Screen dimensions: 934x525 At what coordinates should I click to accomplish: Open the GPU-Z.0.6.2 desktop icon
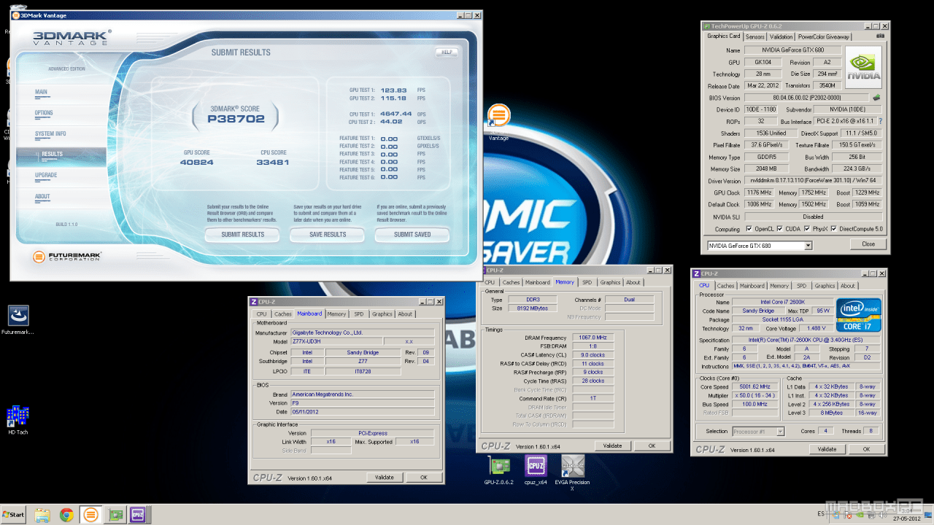(x=499, y=470)
